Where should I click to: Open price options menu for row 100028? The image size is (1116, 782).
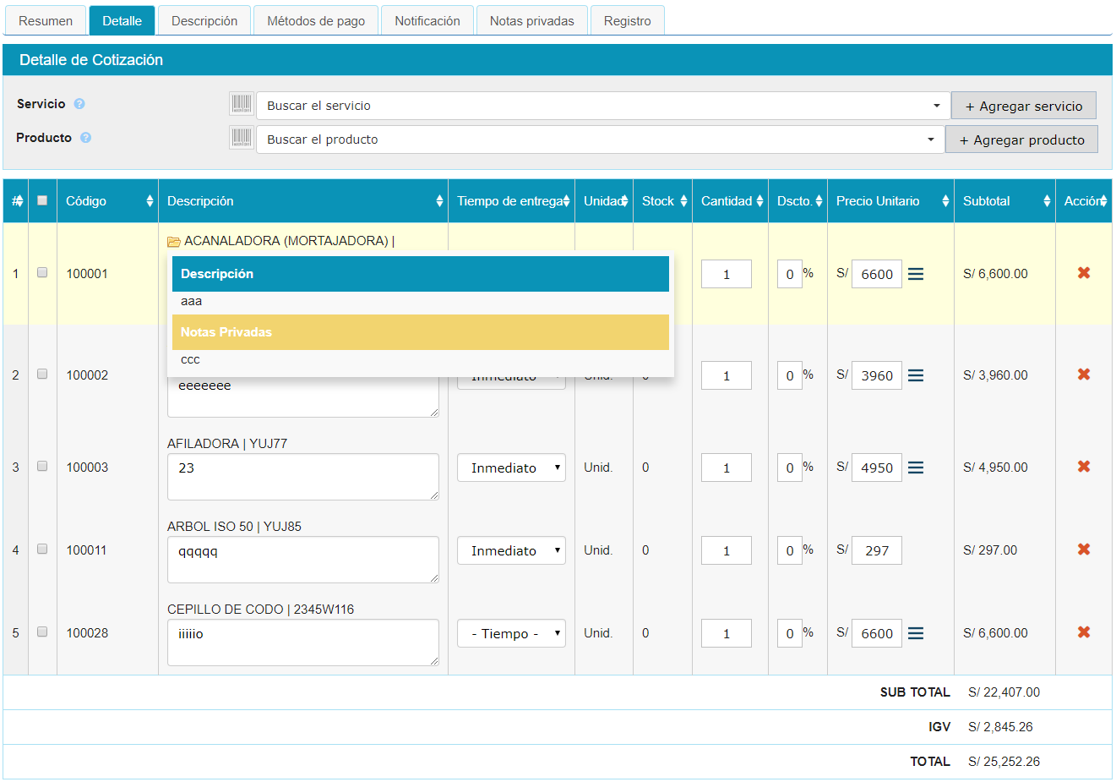click(x=916, y=633)
